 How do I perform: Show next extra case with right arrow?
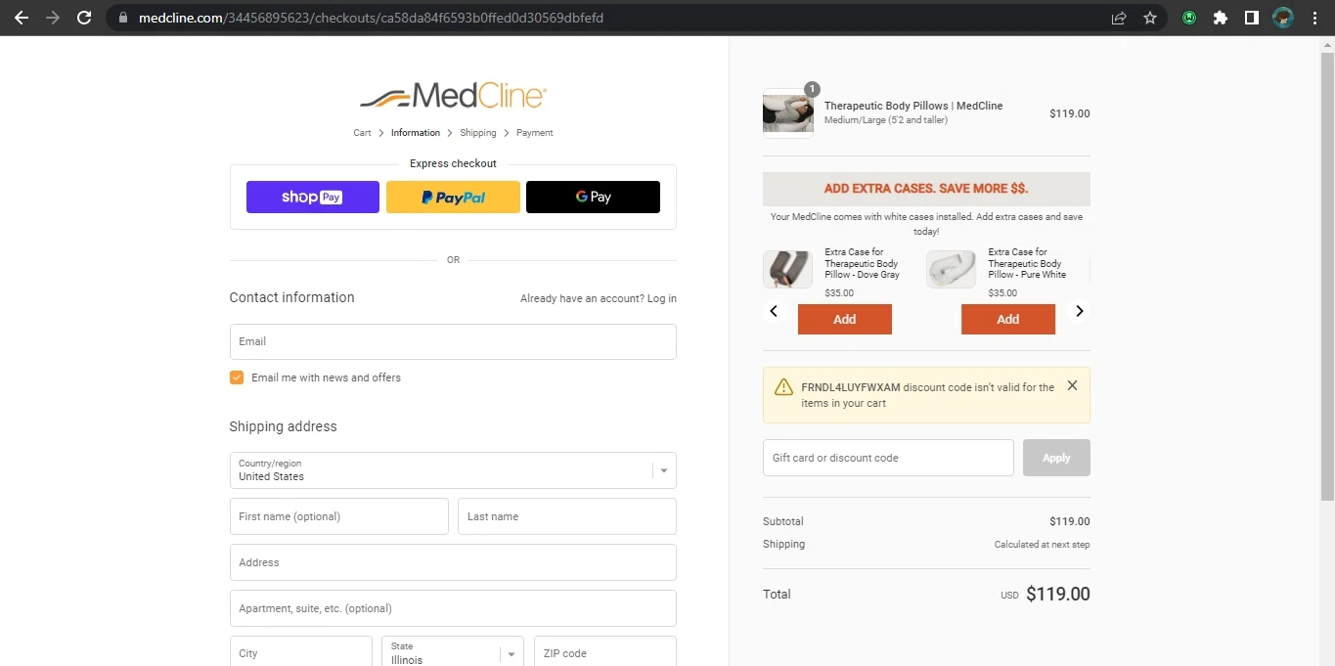tap(1080, 311)
